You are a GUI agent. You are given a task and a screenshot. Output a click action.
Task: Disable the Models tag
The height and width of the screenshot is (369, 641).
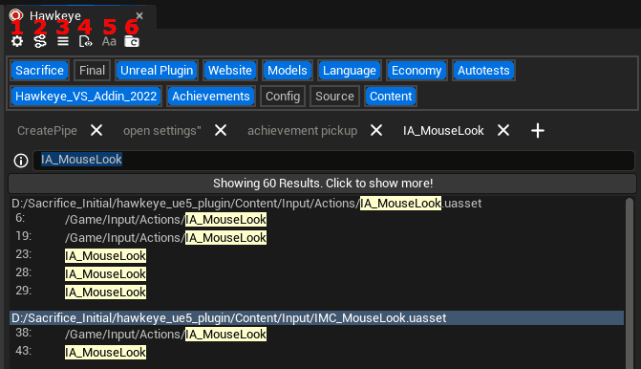point(288,71)
